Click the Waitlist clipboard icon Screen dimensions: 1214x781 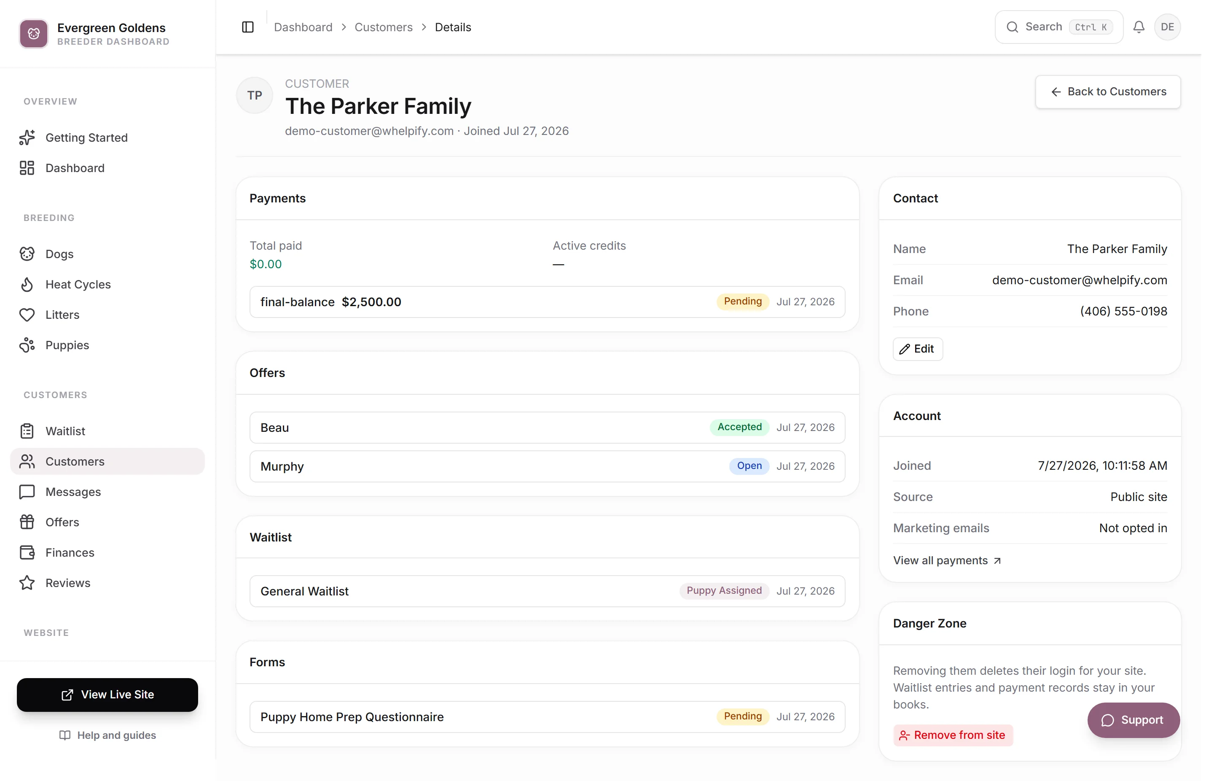(27, 431)
